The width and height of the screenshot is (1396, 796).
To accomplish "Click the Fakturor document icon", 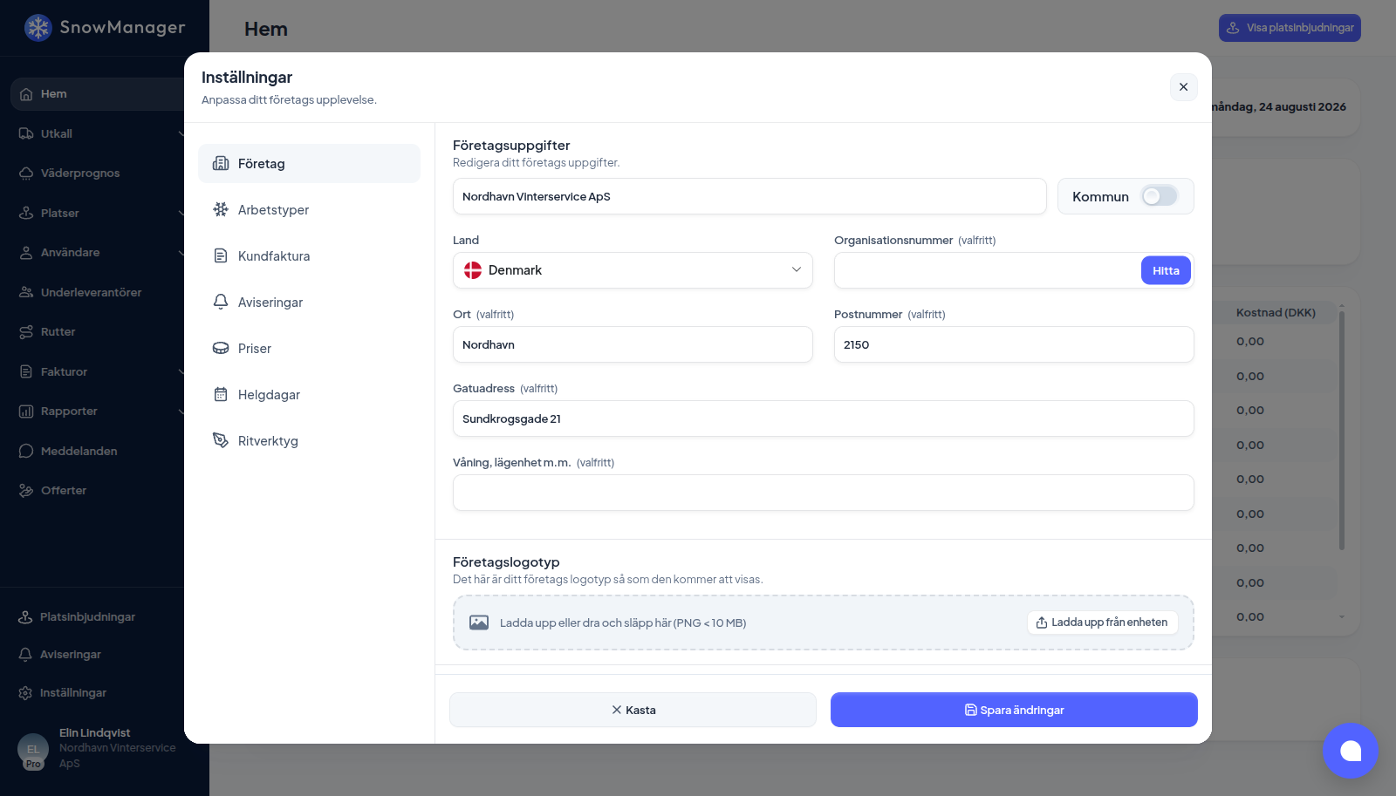I will point(26,371).
